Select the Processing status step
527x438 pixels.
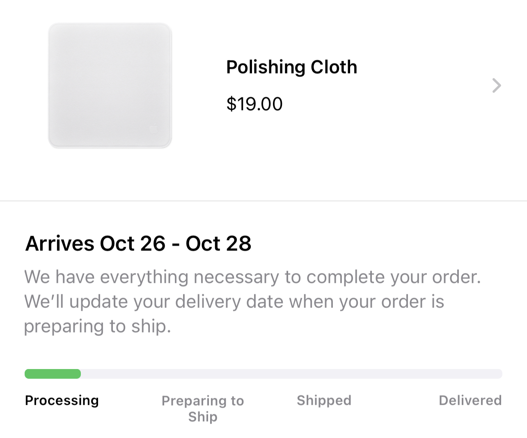(x=62, y=400)
